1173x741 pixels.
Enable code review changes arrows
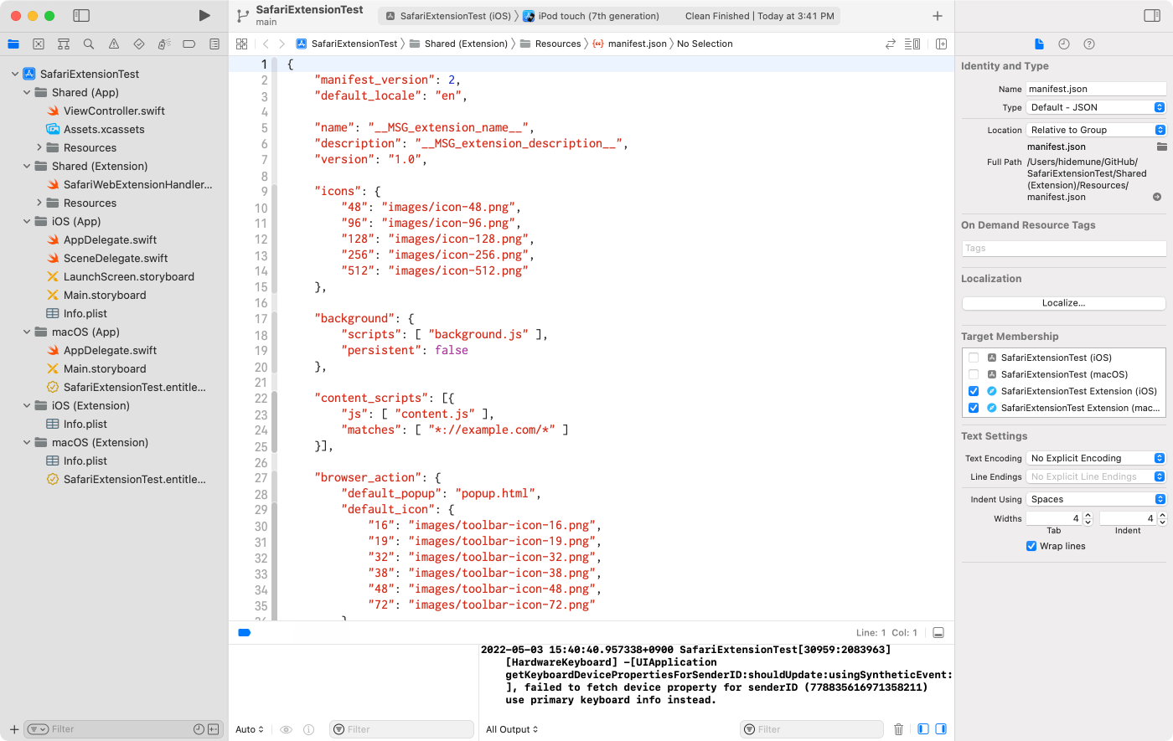pyautogui.click(x=891, y=44)
